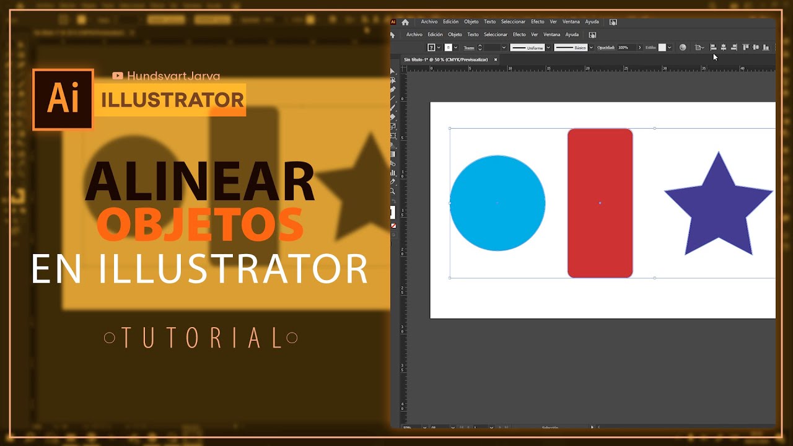Viewport: 793px width, 446px height.
Task: Click the fill swatch in control bar
Action: (431, 47)
